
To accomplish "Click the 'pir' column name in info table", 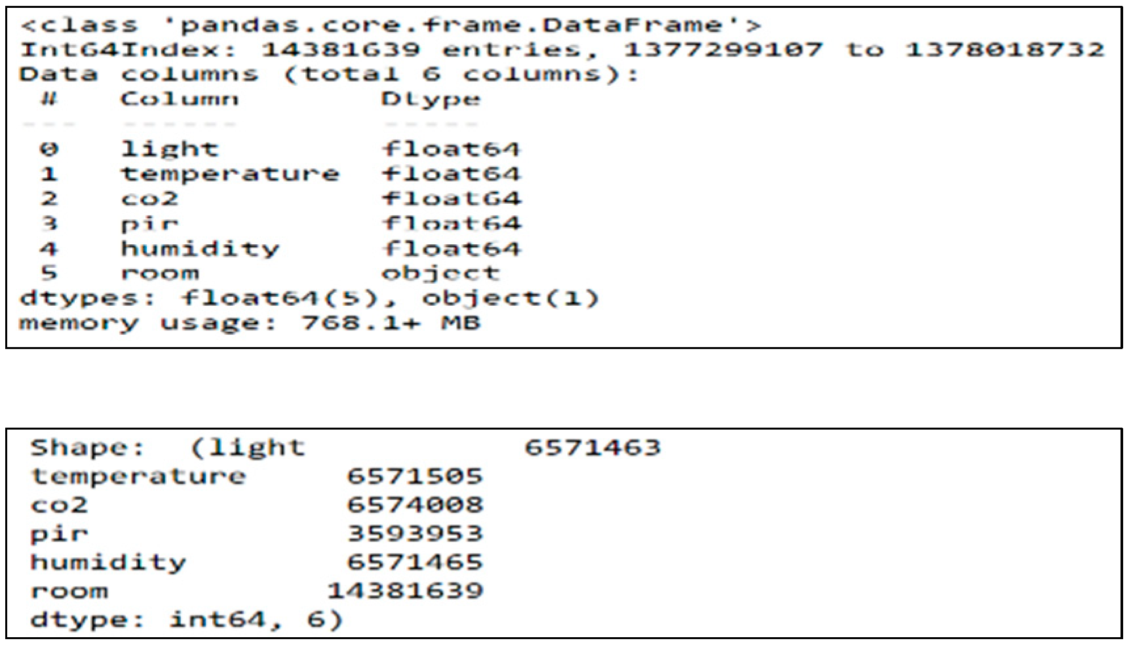I will pos(149,224).
